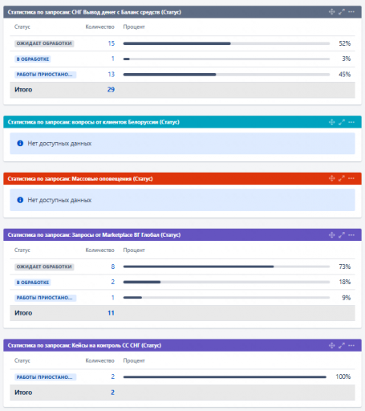
Task: Click move icon on Marketplace ВГ Глобал gadget
Action: (331, 235)
